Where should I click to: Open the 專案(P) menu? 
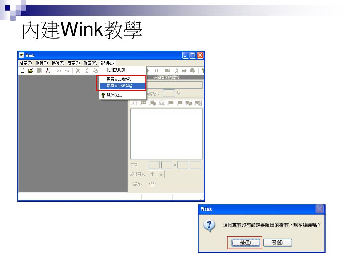[x=74, y=63]
